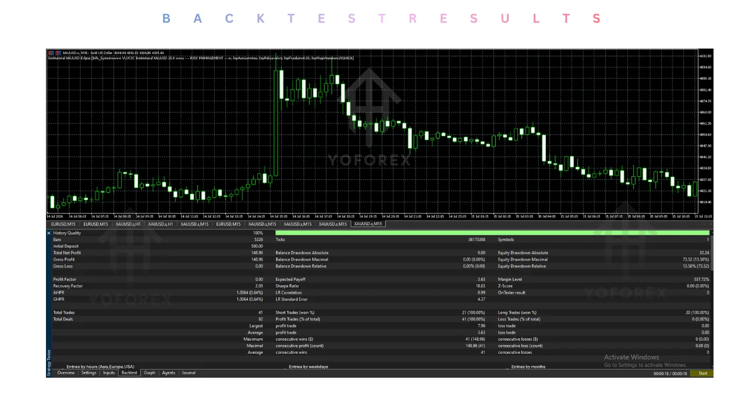Select the Recovery Factor value 2.03
This screenshot has height=419, width=745.
pos(259,286)
